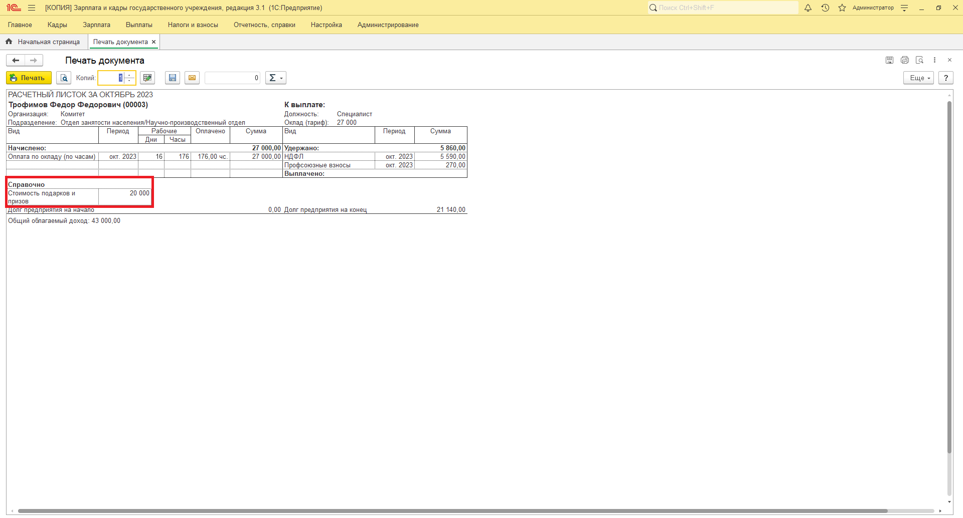
Task: Select the gift value '20 000'
Action: coord(139,193)
